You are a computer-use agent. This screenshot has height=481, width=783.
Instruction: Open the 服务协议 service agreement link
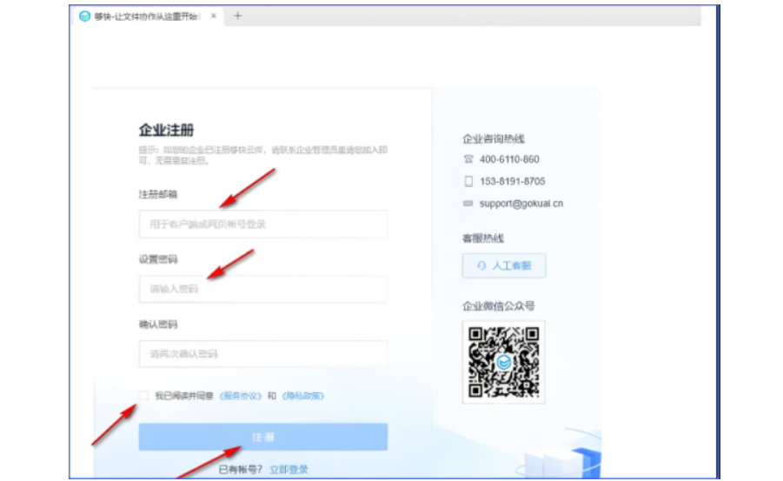tap(241, 396)
